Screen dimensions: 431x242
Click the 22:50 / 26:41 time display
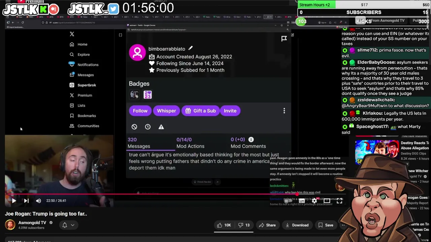click(x=56, y=201)
